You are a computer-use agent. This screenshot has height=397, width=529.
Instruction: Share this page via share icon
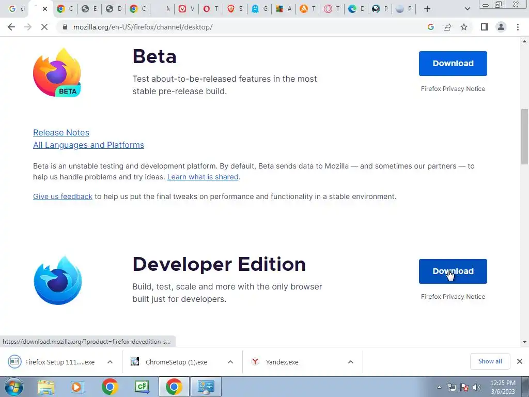point(447,27)
